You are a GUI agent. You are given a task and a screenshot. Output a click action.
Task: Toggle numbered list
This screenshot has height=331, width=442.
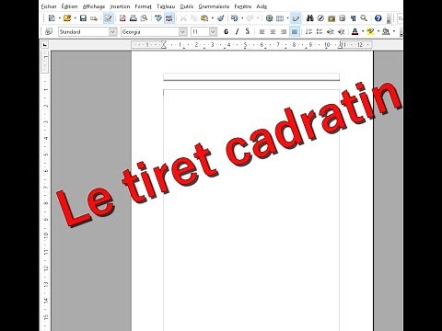click(308, 31)
